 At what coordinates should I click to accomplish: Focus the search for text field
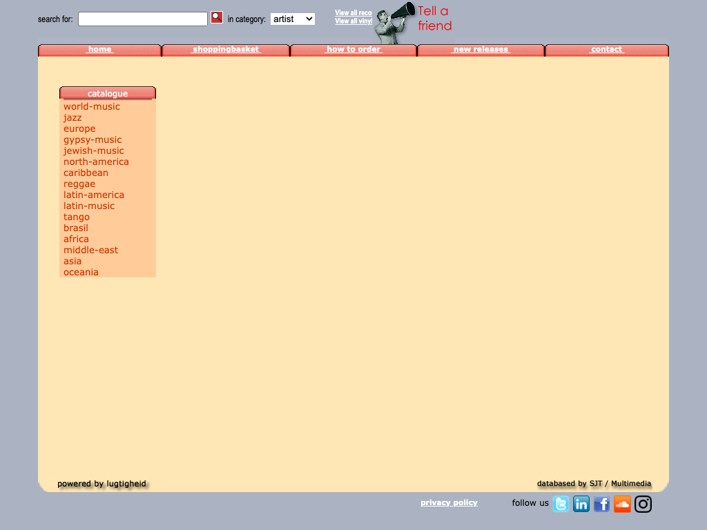142,19
